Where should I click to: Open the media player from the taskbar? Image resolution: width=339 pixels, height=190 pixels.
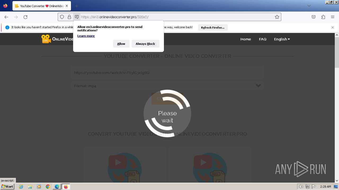39,187
